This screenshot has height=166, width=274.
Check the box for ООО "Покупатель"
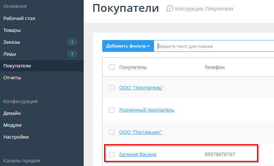112,88
